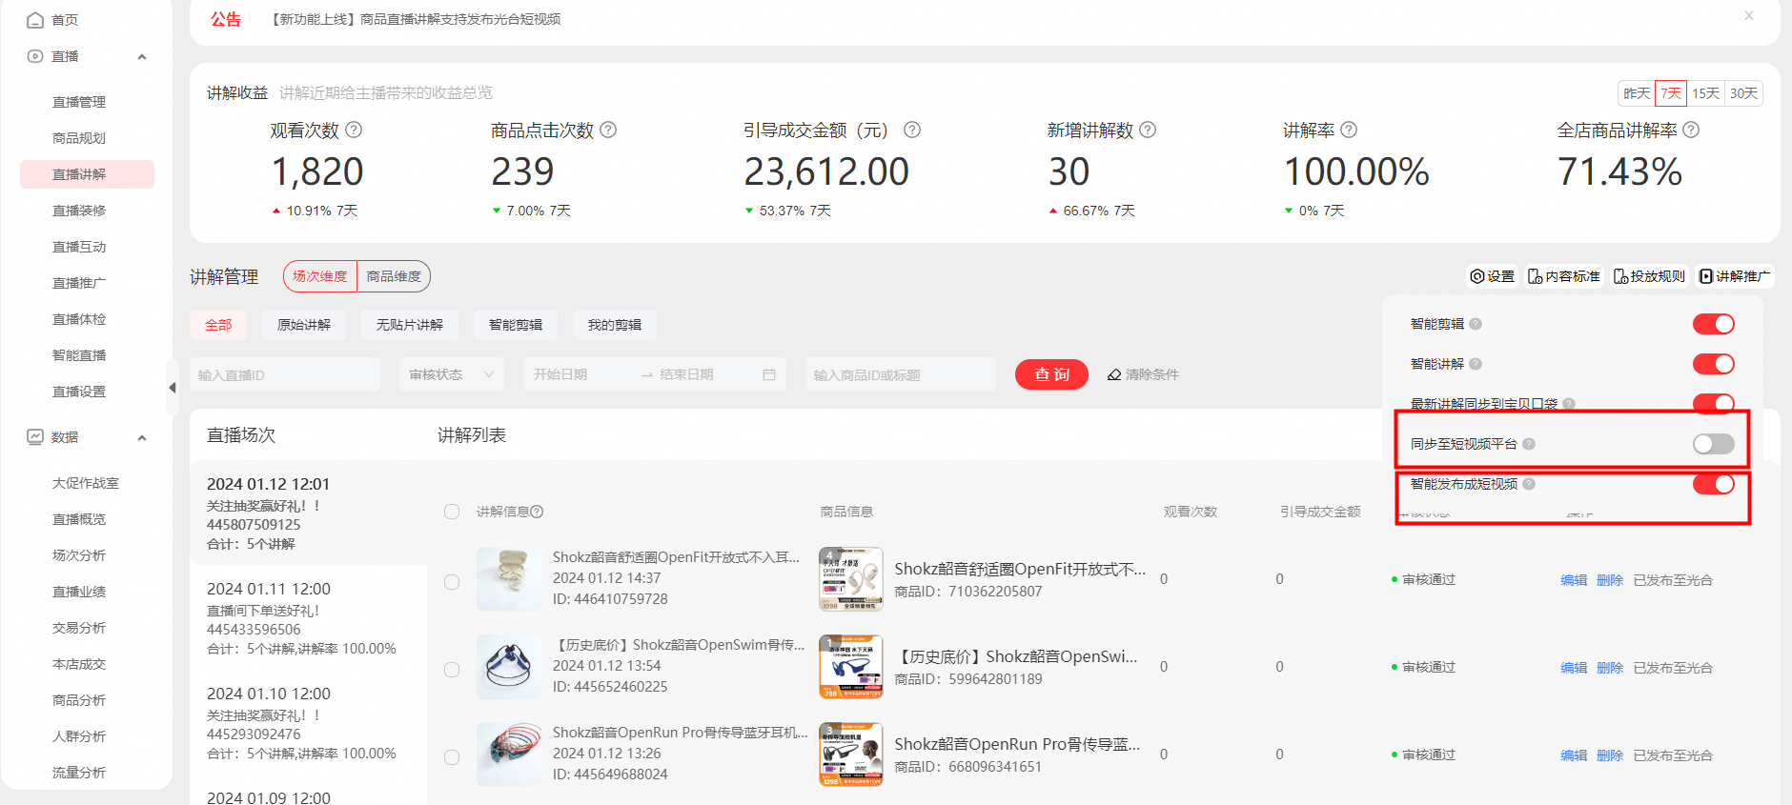Switch to 场次维度 view
The image size is (1792, 805).
(319, 276)
